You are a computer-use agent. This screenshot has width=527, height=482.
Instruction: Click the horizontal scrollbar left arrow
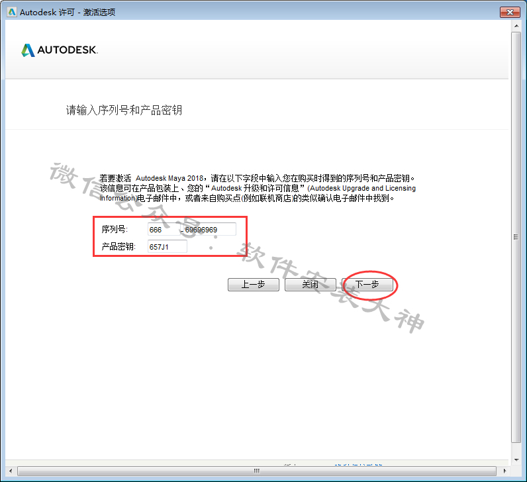[11, 471]
